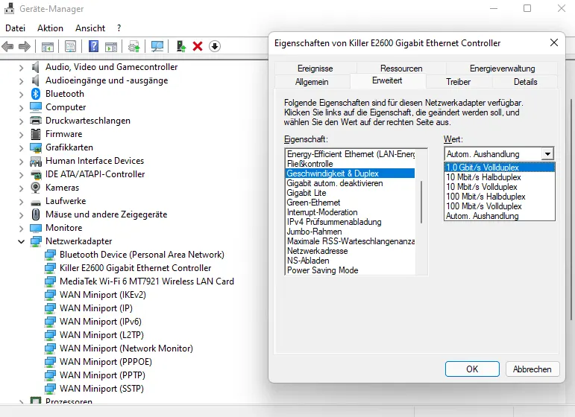
Task: Click the Human Interface Devices icon
Action: tap(36, 161)
